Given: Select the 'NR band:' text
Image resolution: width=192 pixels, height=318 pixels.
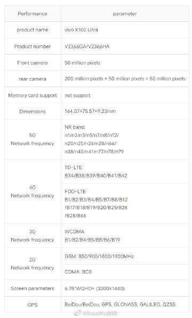Looking at the screenshot, I should click(x=75, y=127).
